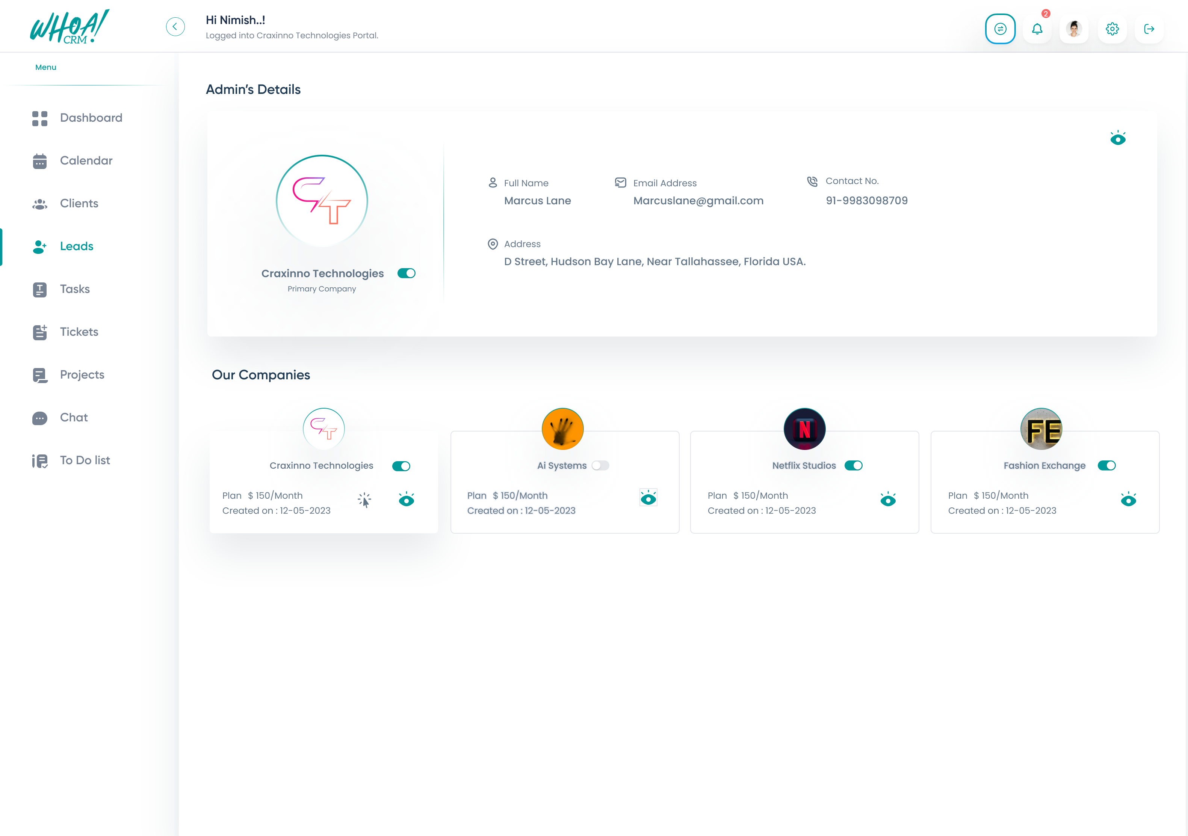1188x836 pixels.
Task: Click the Chat bubble icon
Action: 40,418
